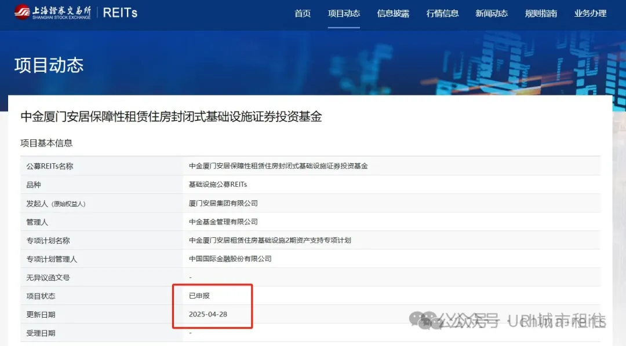Click the value 基础设施公募REITs
The height and width of the screenshot is (346, 626).
point(218,185)
